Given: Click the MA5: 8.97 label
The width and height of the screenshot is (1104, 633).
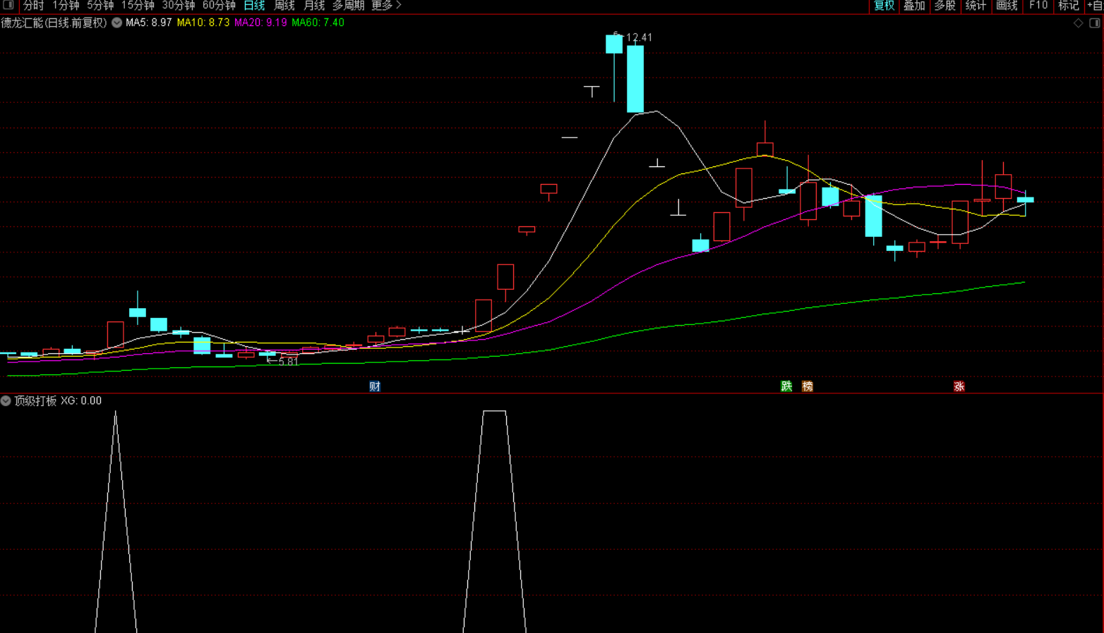Looking at the screenshot, I should pos(148,23).
